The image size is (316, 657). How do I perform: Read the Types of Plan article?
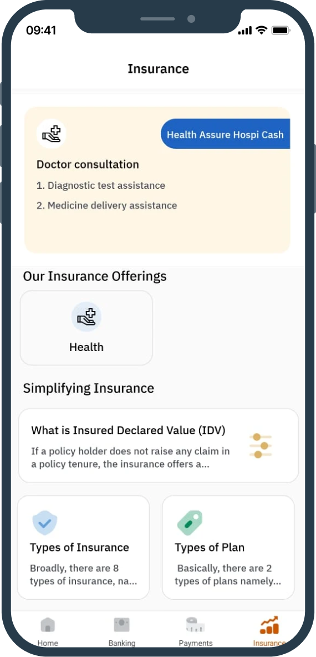228,547
